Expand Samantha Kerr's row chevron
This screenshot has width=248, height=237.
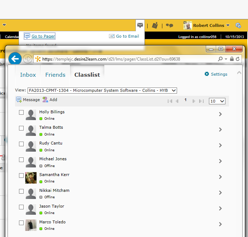(x=220, y=177)
